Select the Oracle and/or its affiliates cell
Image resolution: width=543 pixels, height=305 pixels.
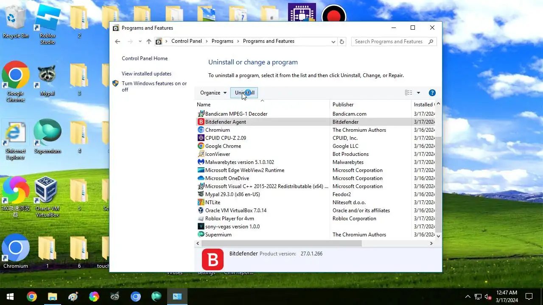361,210
